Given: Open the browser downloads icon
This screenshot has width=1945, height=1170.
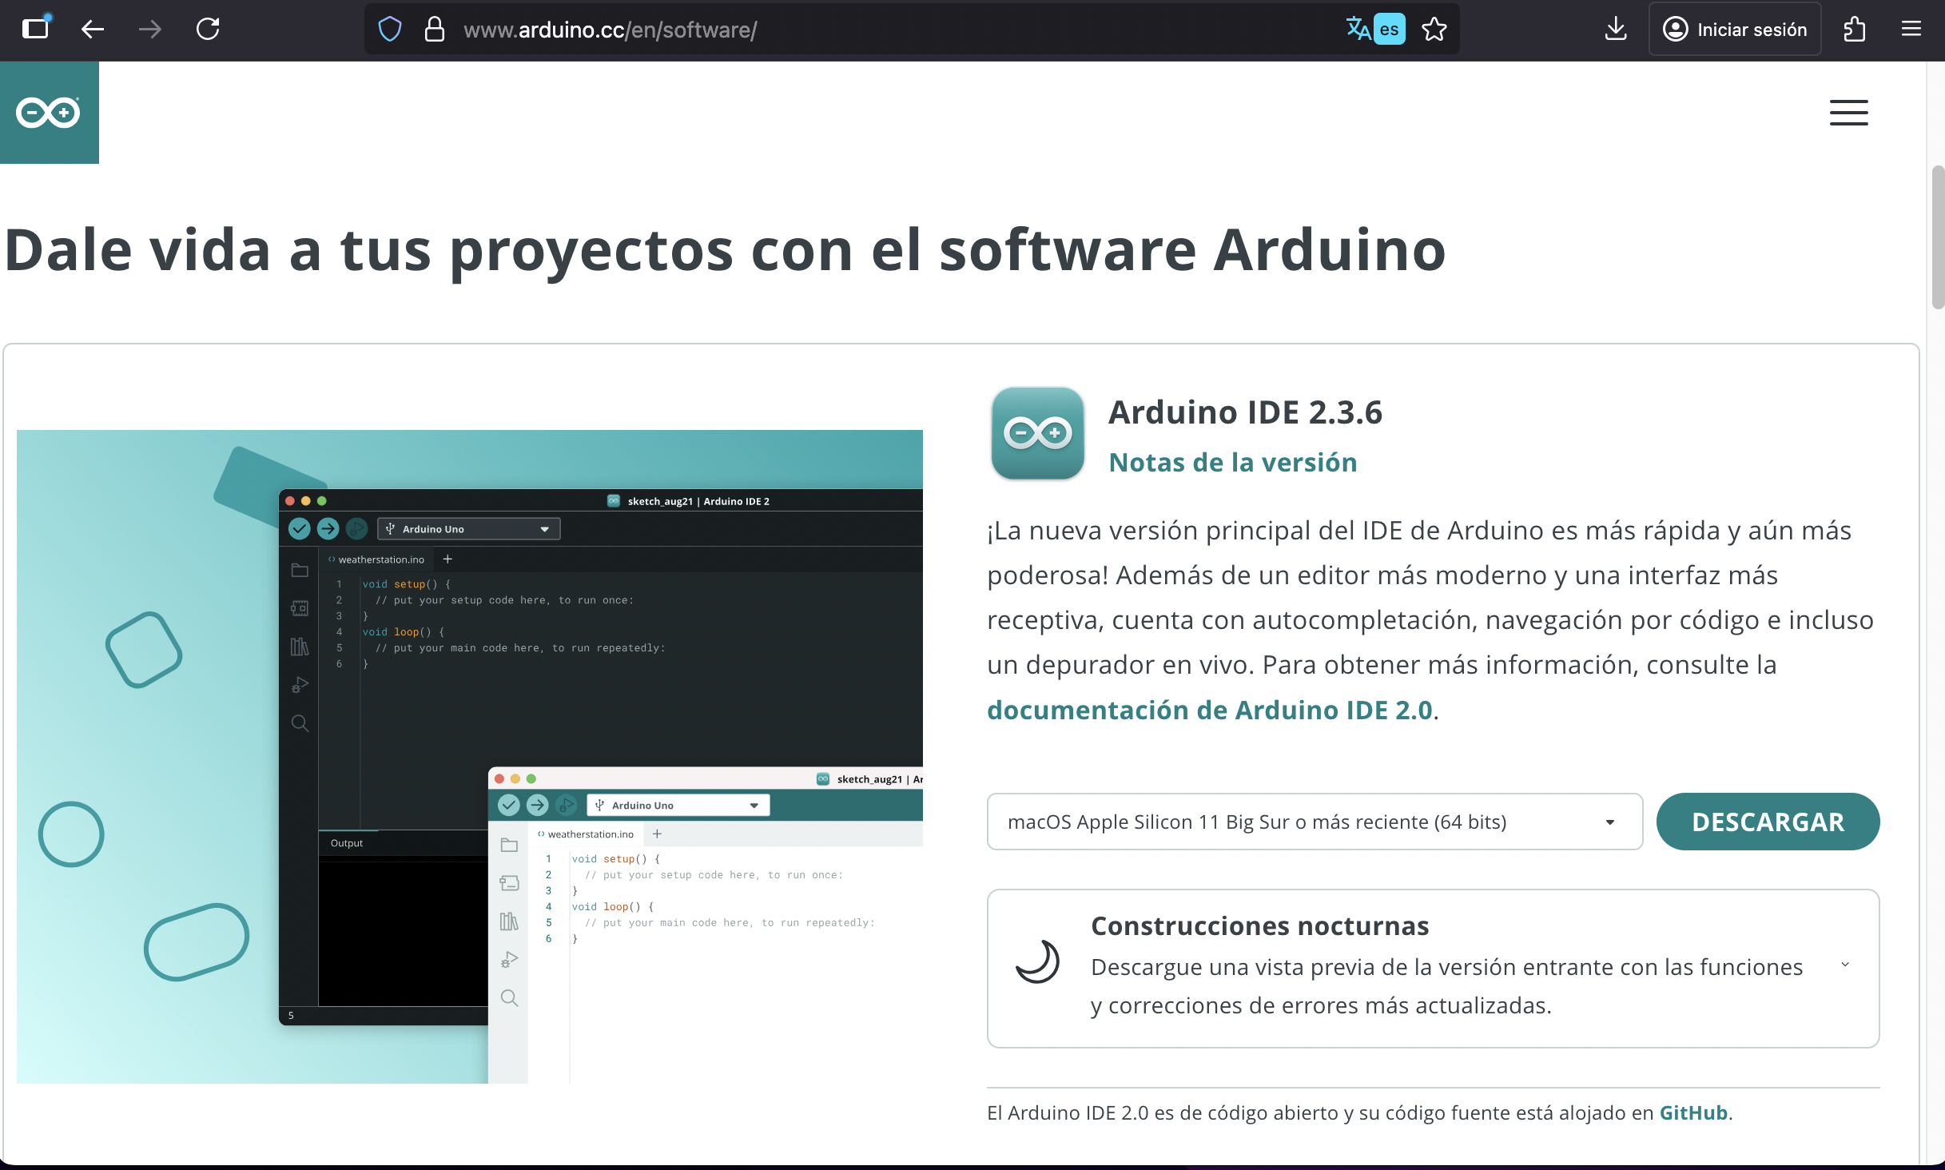Looking at the screenshot, I should click(x=1615, y=30).
